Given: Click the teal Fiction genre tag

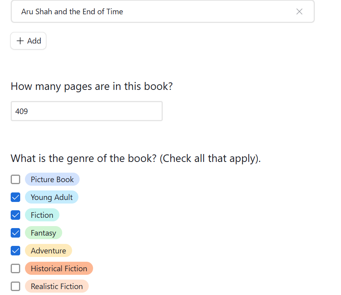Looking at the screenshot, I should (42, 215).
